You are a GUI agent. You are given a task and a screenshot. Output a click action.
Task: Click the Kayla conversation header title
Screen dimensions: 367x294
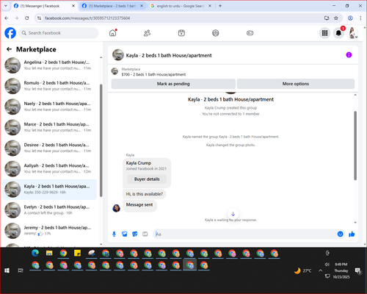(169, 55)
